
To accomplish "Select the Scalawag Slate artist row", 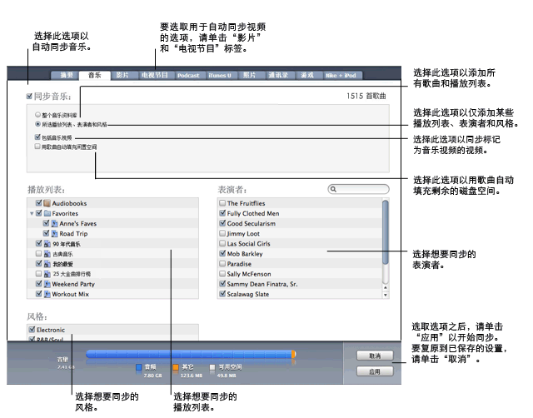I will tap(300, 294).
